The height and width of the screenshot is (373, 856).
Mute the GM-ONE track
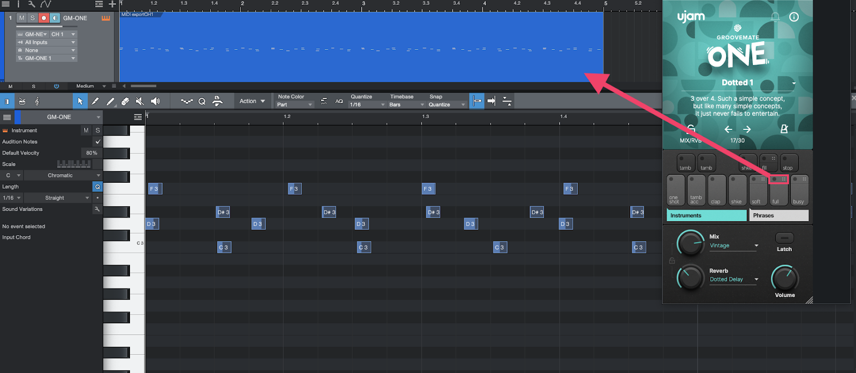[21, 18]
